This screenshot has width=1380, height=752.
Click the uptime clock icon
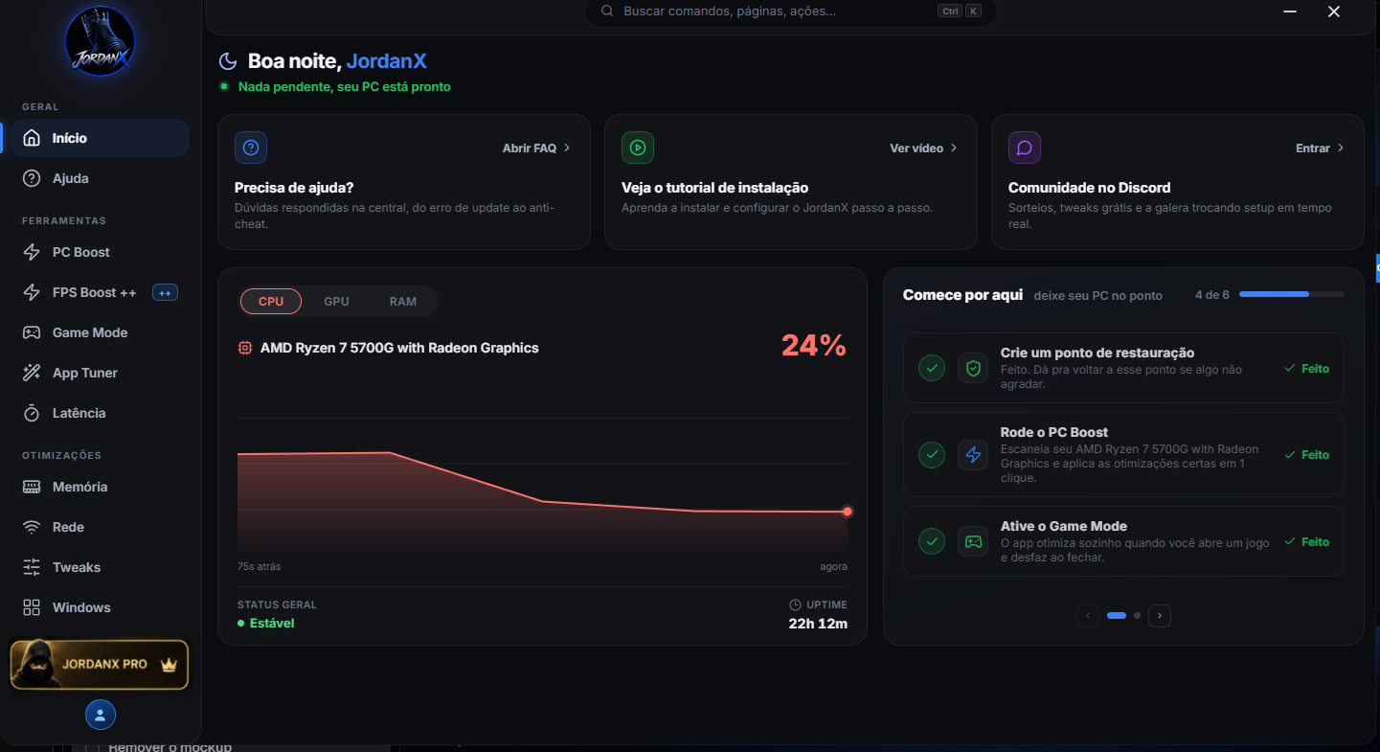coord(795,604)
